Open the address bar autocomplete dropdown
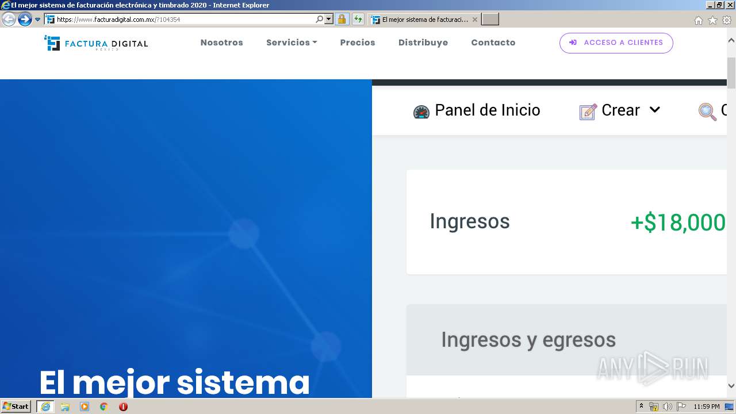Screen dimensions: 736x414 pos(329,20)
